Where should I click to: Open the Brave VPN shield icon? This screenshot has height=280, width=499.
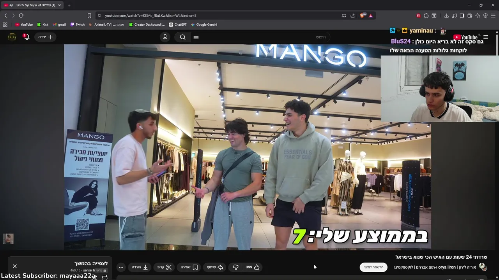coord(485,16)
